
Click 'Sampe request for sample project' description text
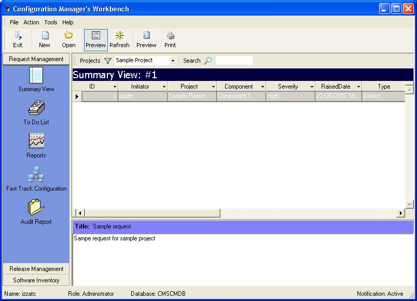pyautogui.click(x=114, y=238)
